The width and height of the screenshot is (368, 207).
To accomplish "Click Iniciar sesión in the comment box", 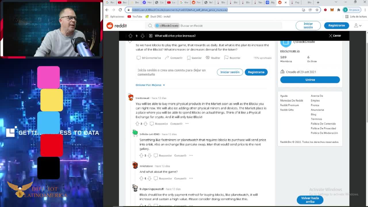I will pyautogui.click(x=230, y=72).
